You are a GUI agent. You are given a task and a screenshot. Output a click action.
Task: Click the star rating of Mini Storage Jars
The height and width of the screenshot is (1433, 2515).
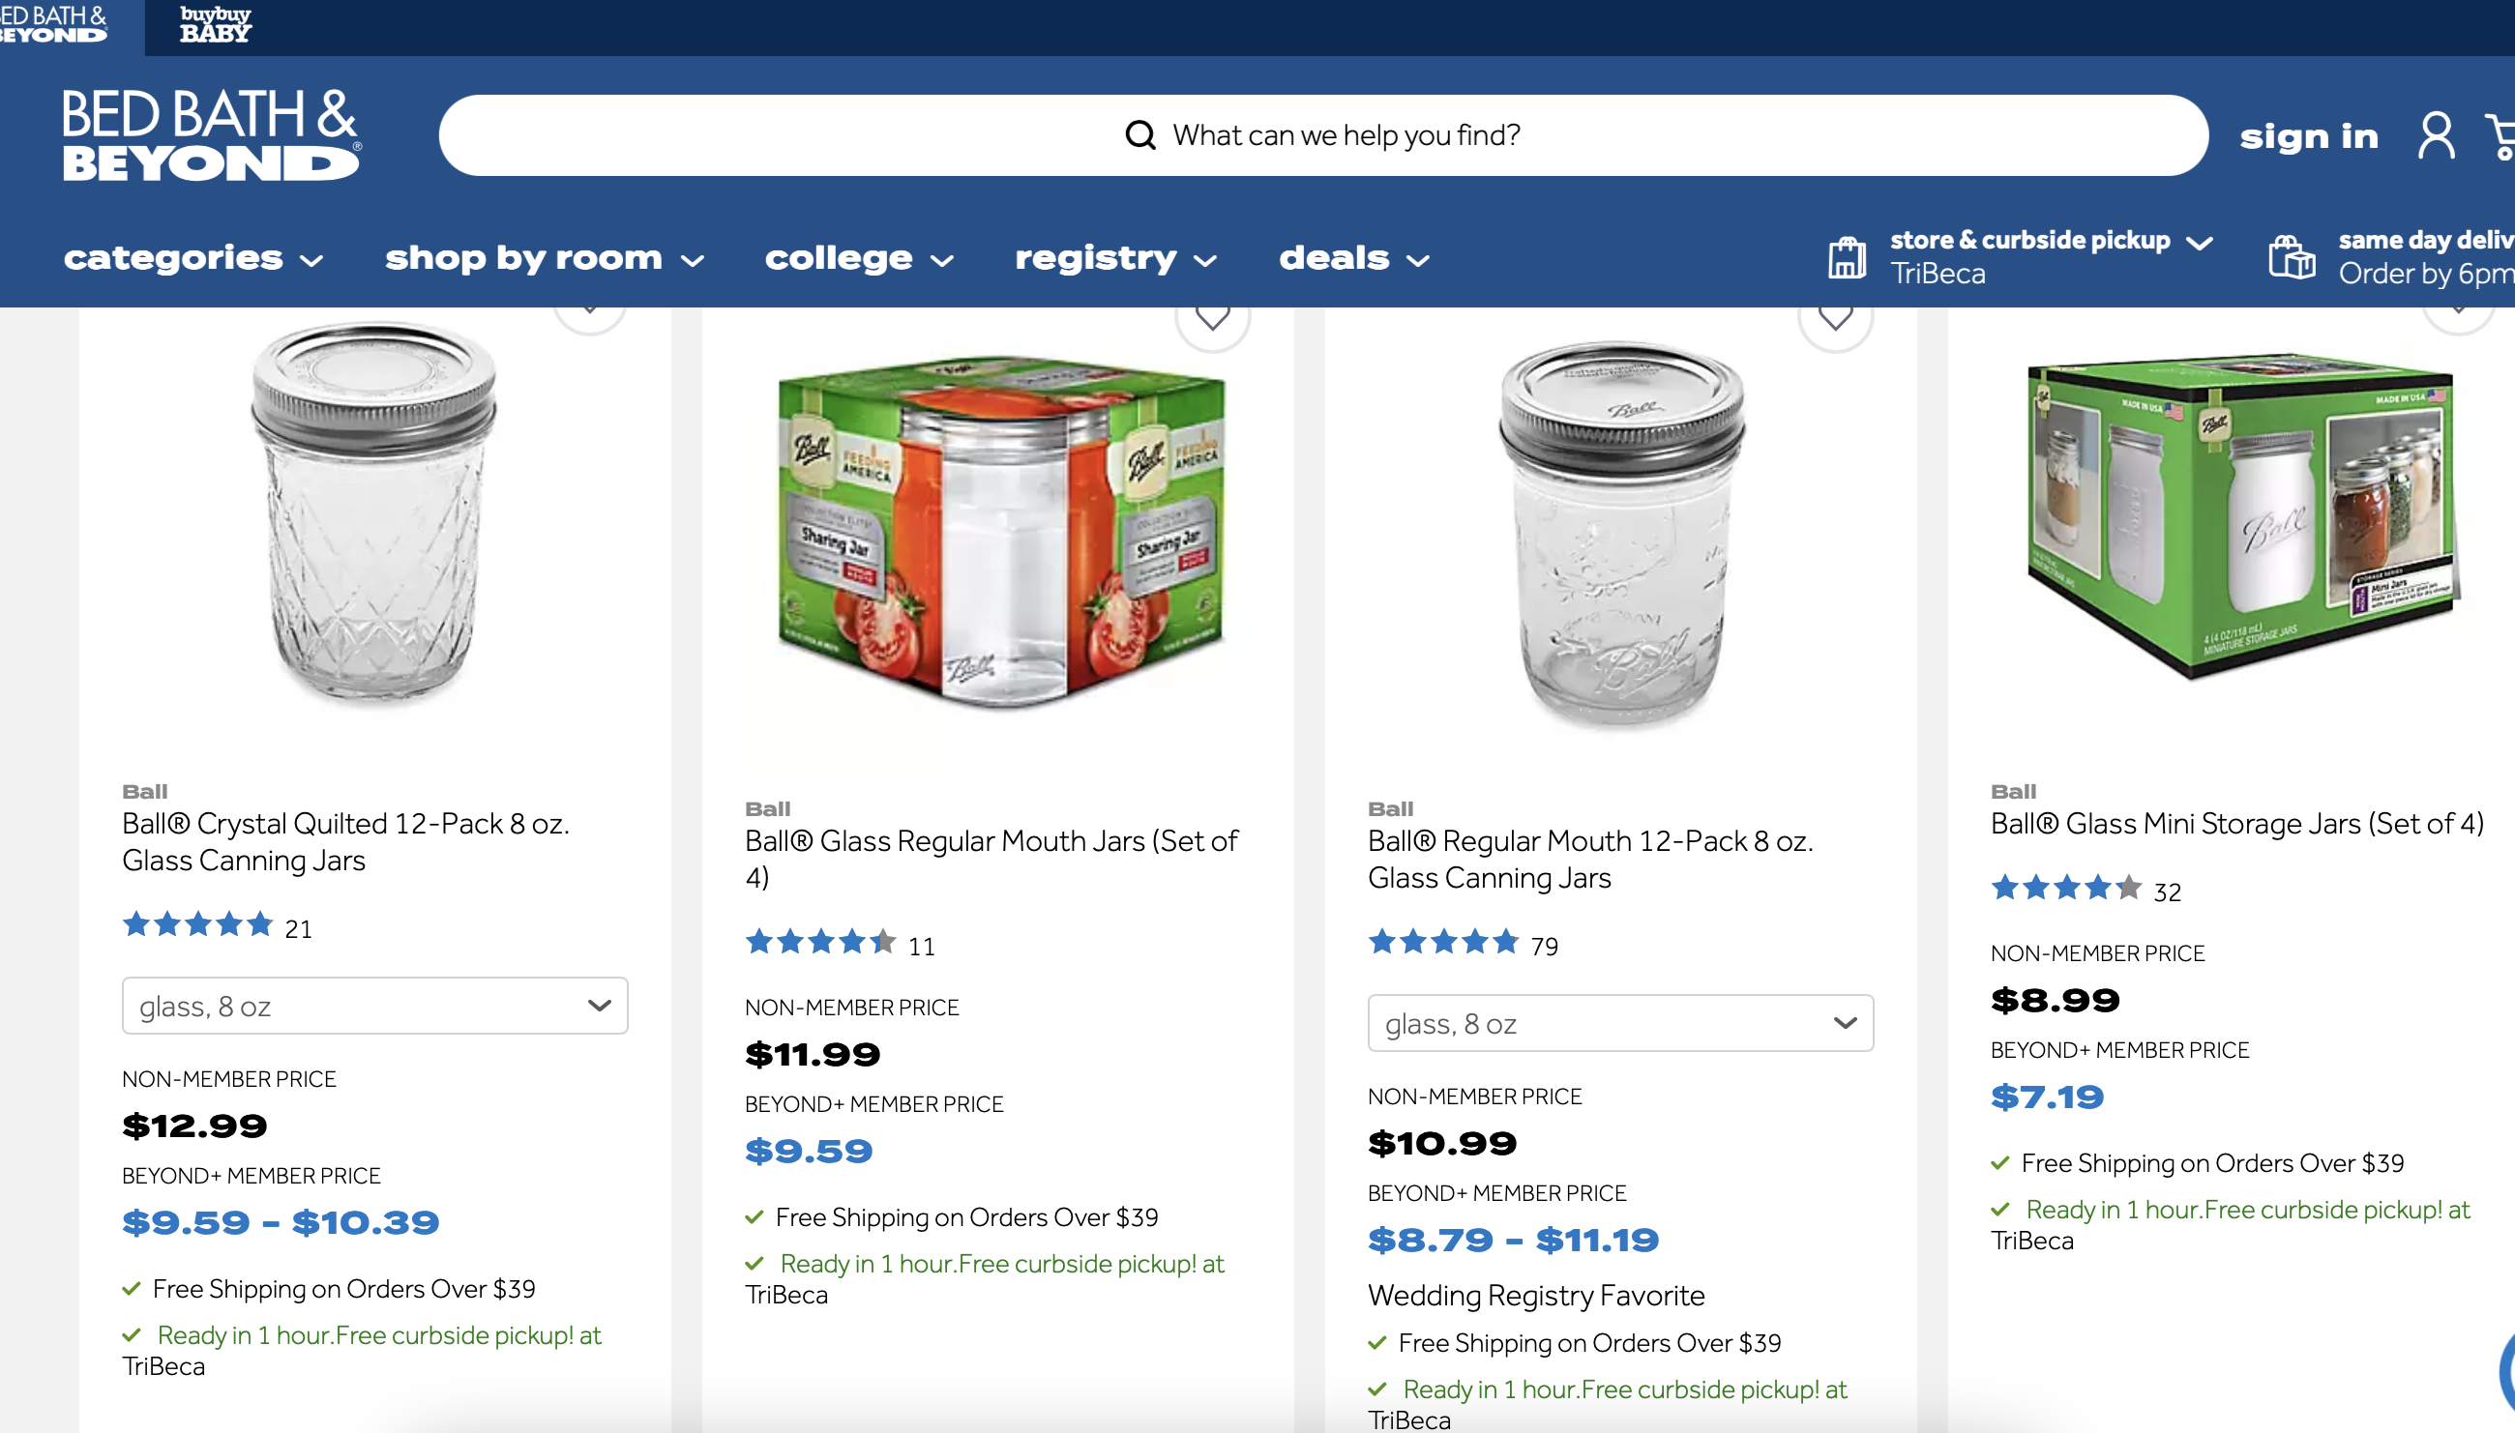point(2065,889)
